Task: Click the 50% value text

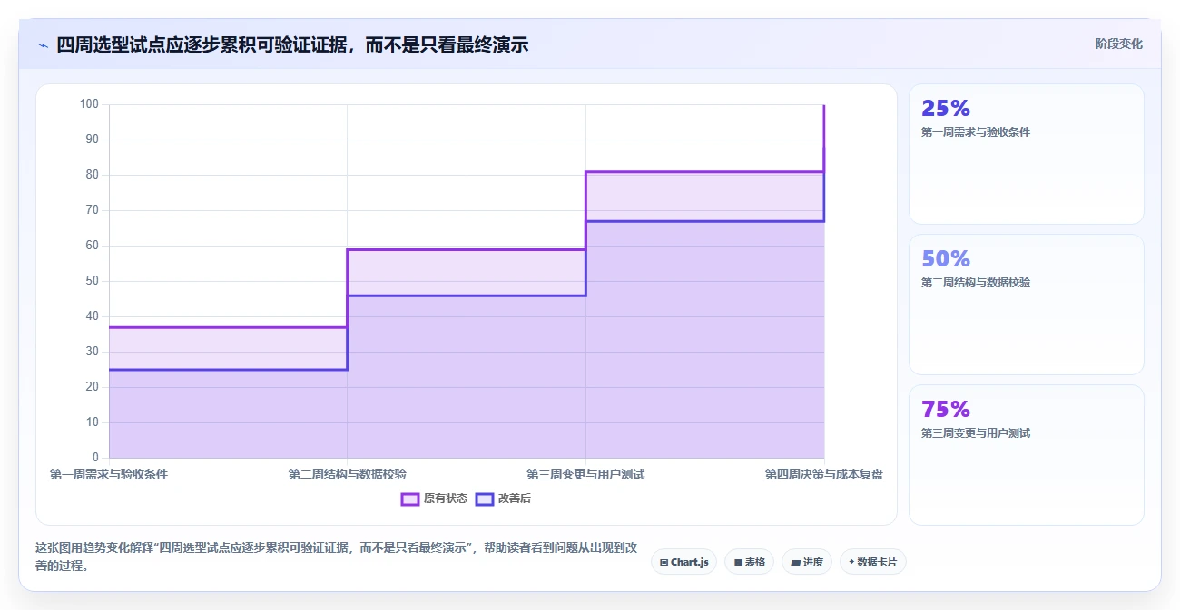Action: [x=946, y=258]
